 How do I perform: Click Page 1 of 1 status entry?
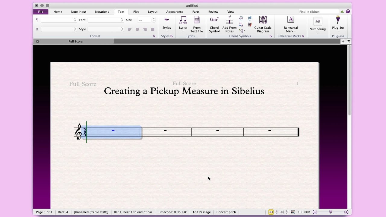[x=44, y=212]
